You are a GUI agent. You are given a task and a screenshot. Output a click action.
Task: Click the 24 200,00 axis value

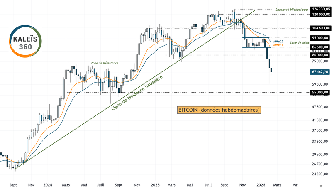320,174
